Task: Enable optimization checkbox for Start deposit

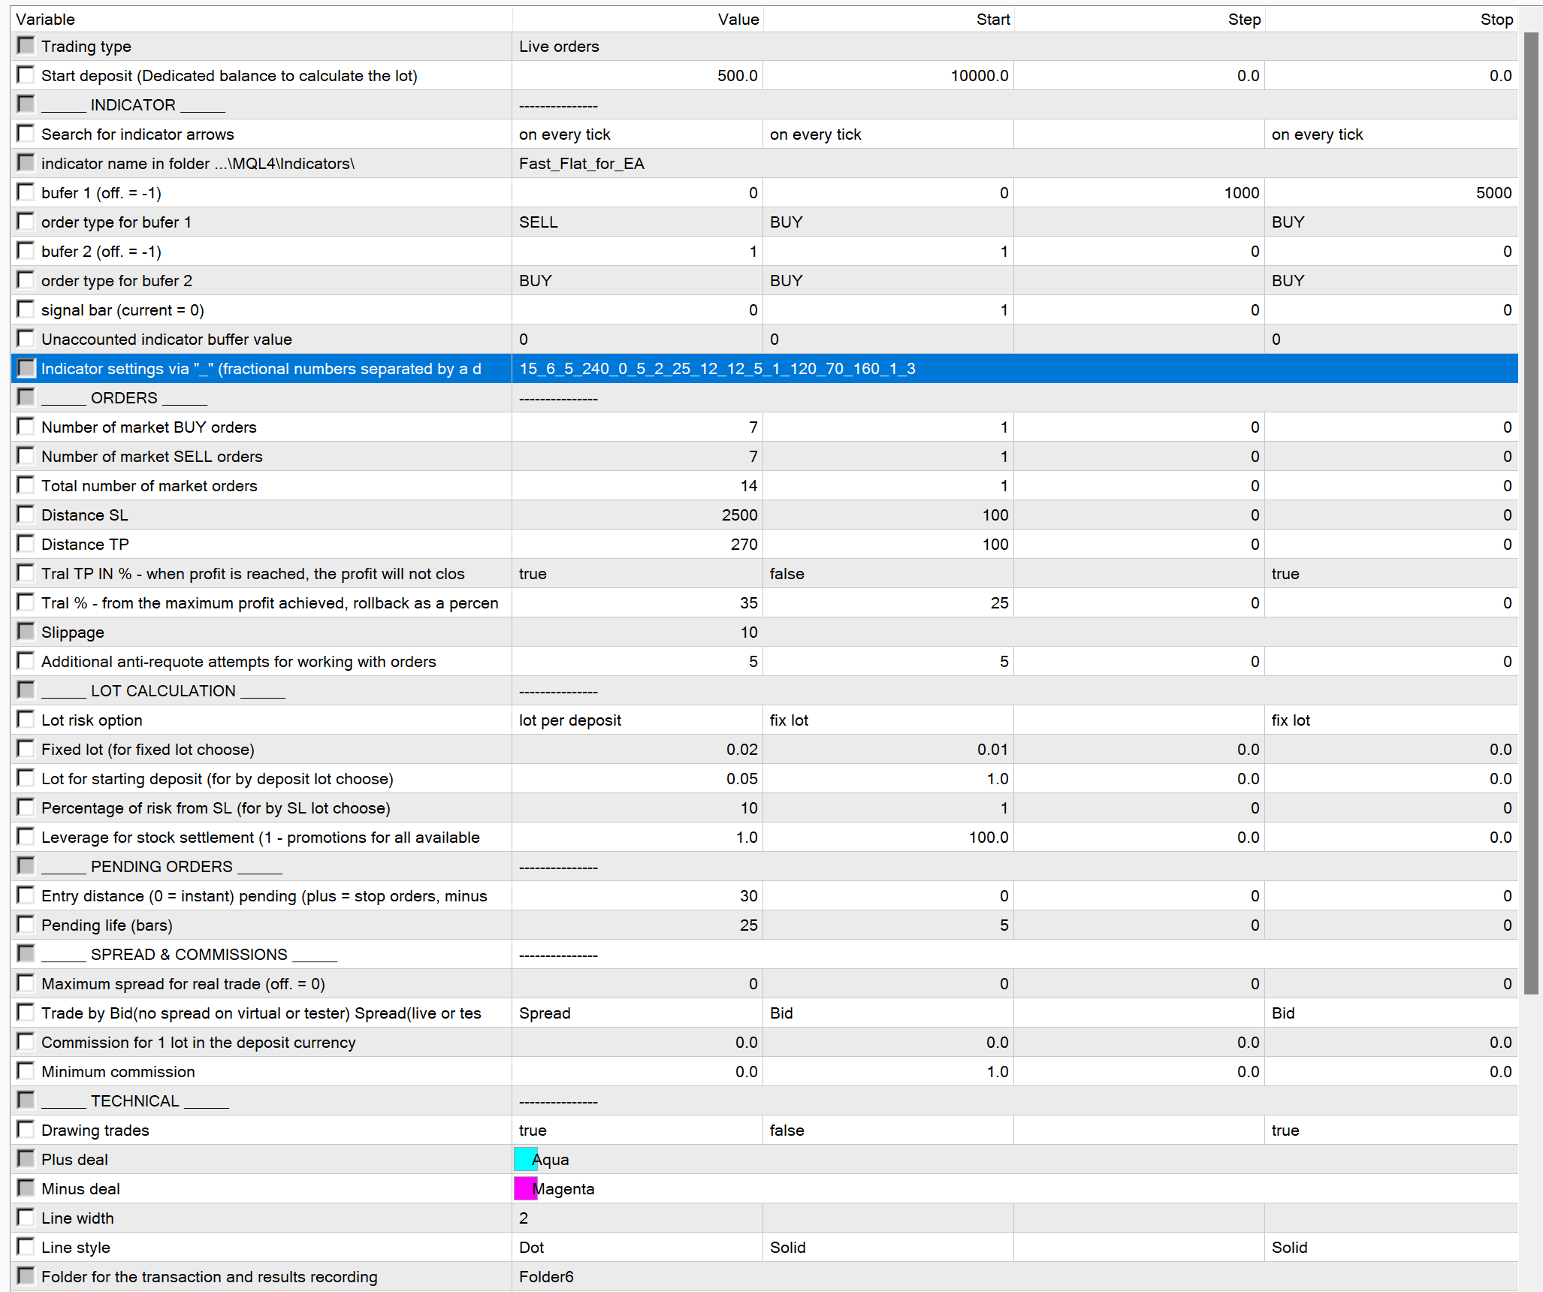Action: tap(26, 75)
